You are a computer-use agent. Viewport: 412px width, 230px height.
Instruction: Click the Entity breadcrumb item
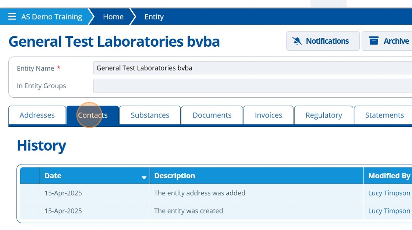point(154,17)
